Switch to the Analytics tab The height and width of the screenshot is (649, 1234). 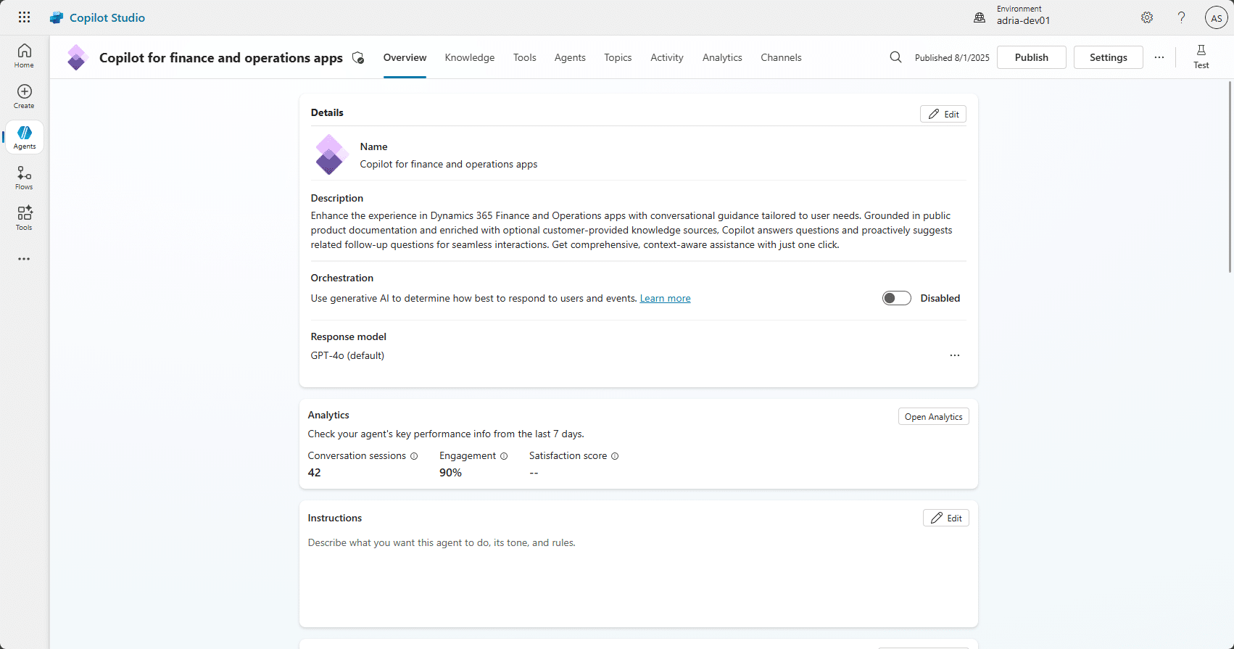(x=722, y=57)
